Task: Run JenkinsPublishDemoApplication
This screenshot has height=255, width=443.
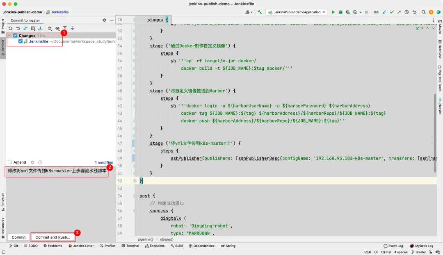Action: [x=333, y=12]
